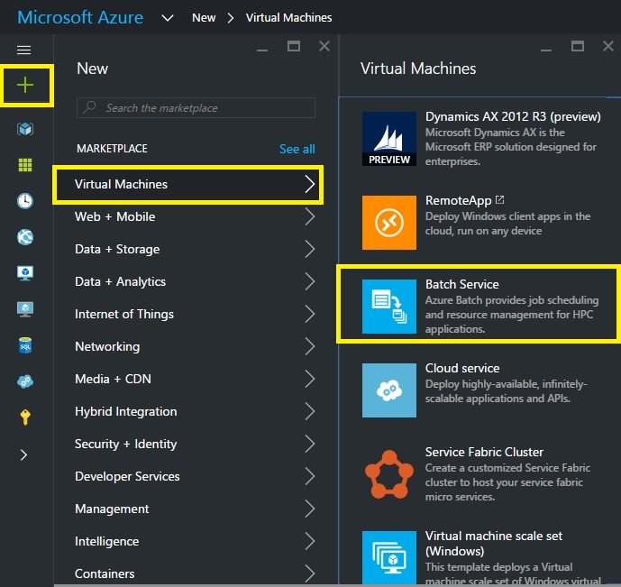The image size is (621, 587).
Task: Minimize the New blade
Action: click(262, 50)
